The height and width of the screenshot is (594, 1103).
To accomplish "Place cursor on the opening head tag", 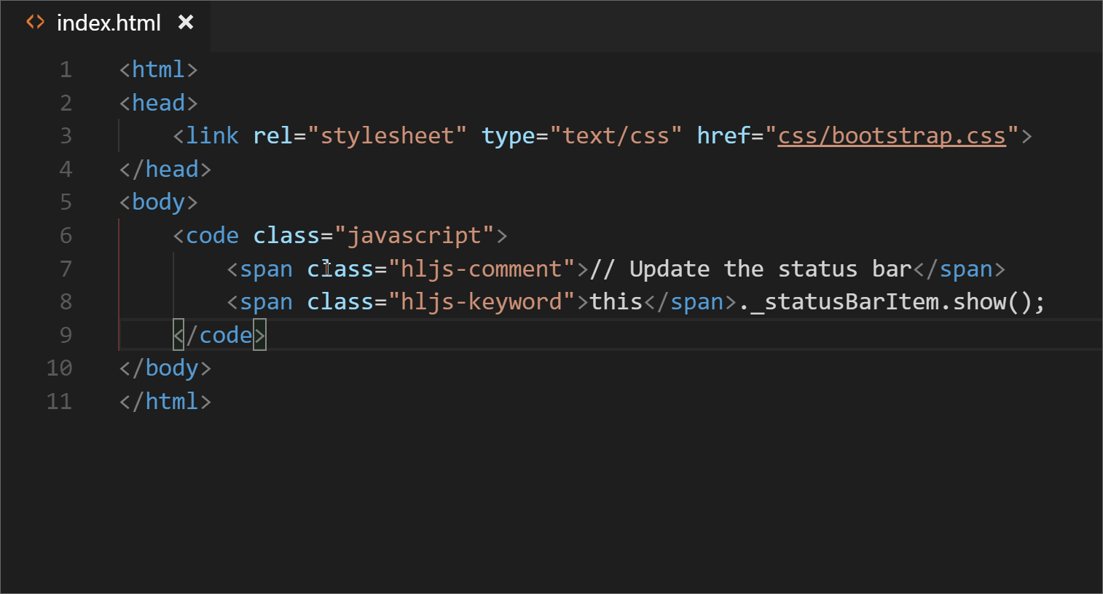I will point(158,103).
